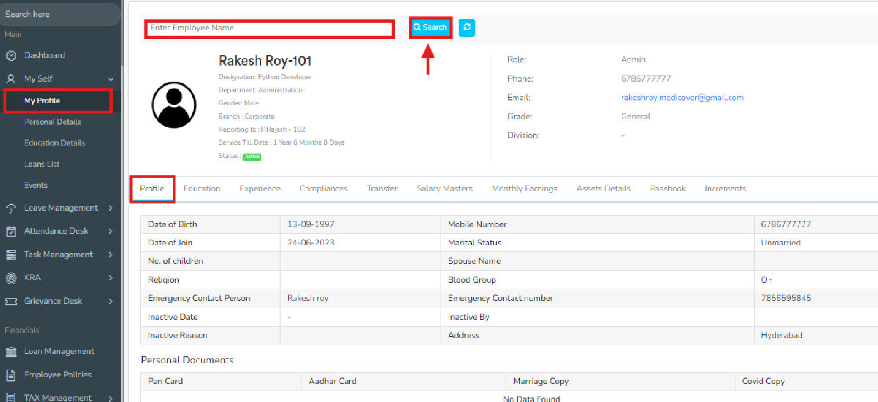Screen dimensions: 878x402
Task: Click Rakesh Roy's profile avatar picture
Action: [x=174, y=105]
